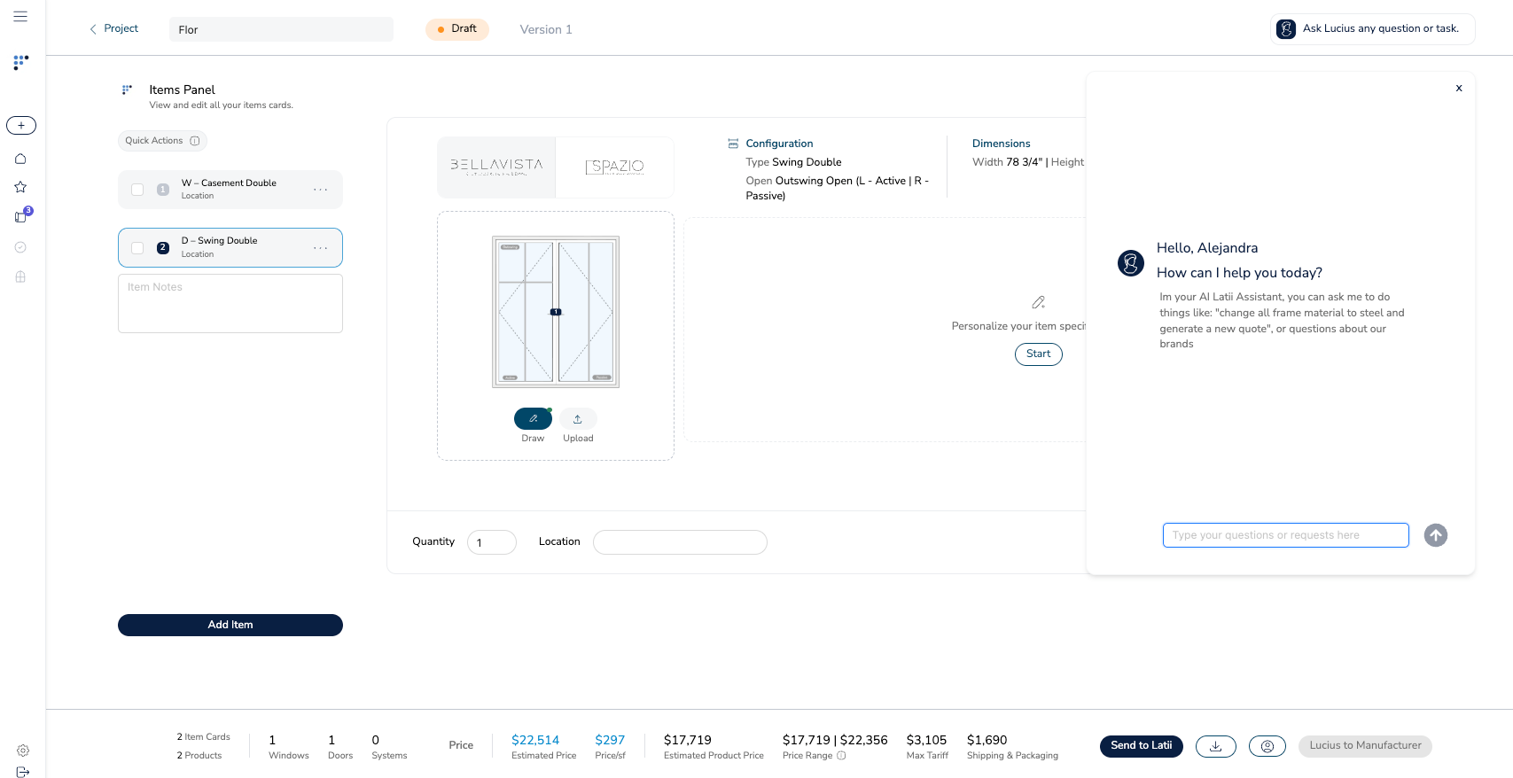Open favorites star icon in sidebar
This screenshot has width=1513, height=778.
[x=20, y=187]
